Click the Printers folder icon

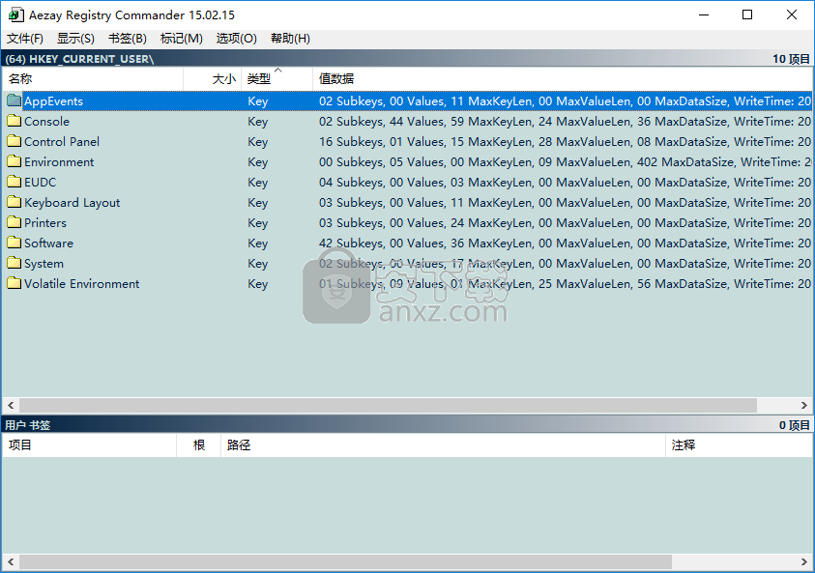[x=15, y=222]
